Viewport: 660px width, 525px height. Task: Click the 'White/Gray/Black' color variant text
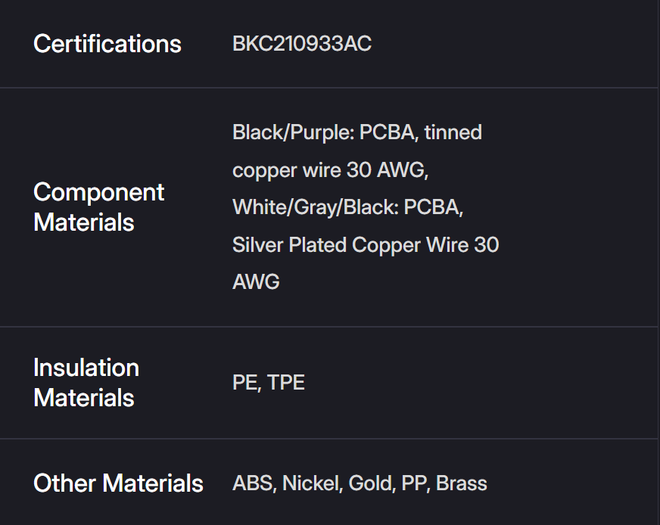click(x=314, y=207)
